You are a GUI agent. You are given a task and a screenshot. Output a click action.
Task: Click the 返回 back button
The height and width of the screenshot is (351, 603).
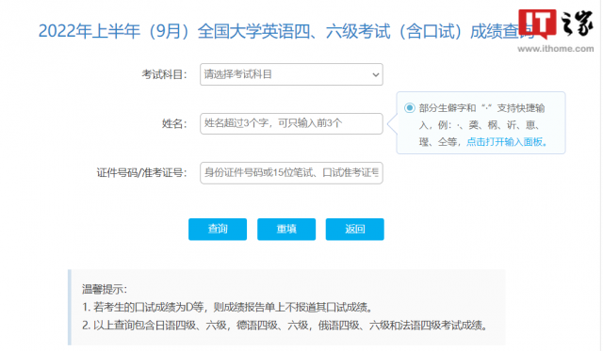[354, 230]
